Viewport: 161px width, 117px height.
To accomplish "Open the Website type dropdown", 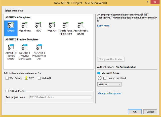I will point(109,84).
